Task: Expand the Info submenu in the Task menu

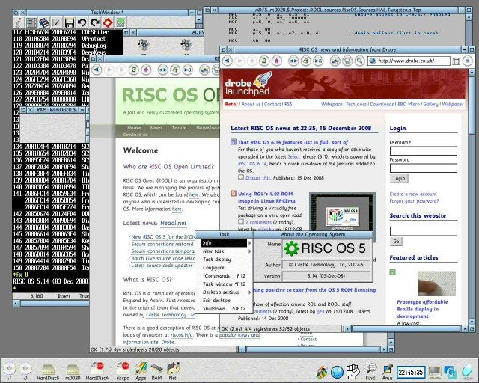Action: [x=225, y=243]
